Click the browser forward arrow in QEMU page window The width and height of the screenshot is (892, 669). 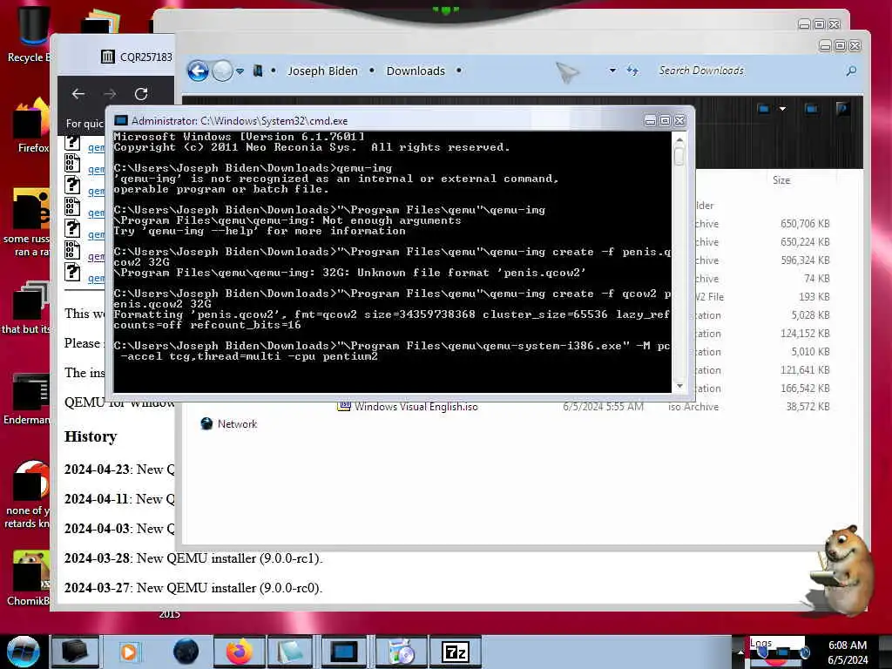click(110, 94)
